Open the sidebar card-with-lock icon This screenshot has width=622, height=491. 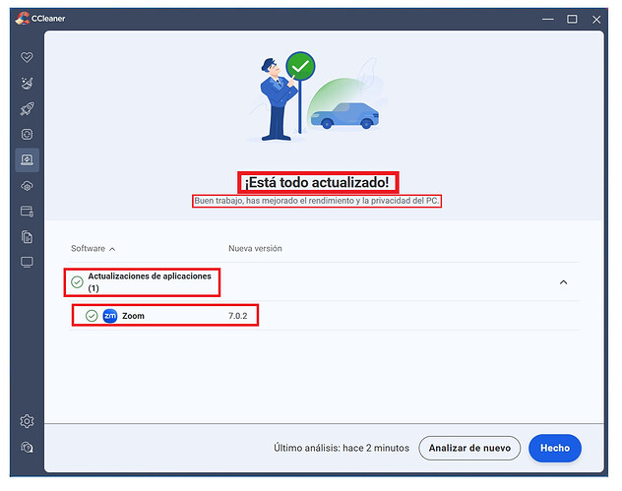pyautogui.click(x=27, y=212)
